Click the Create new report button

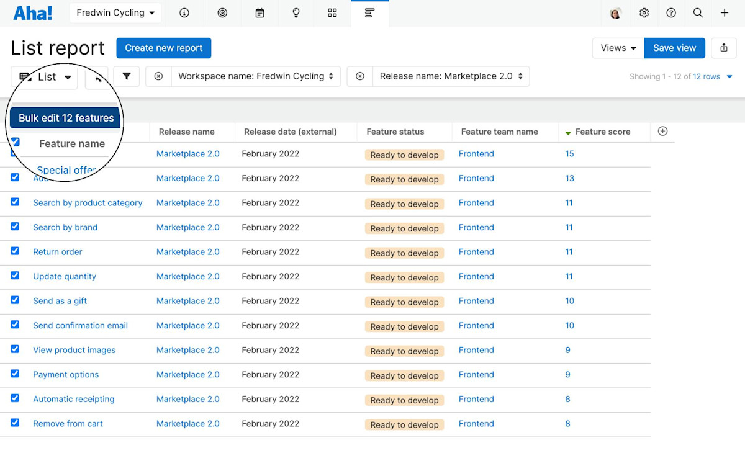coord(164,48)
